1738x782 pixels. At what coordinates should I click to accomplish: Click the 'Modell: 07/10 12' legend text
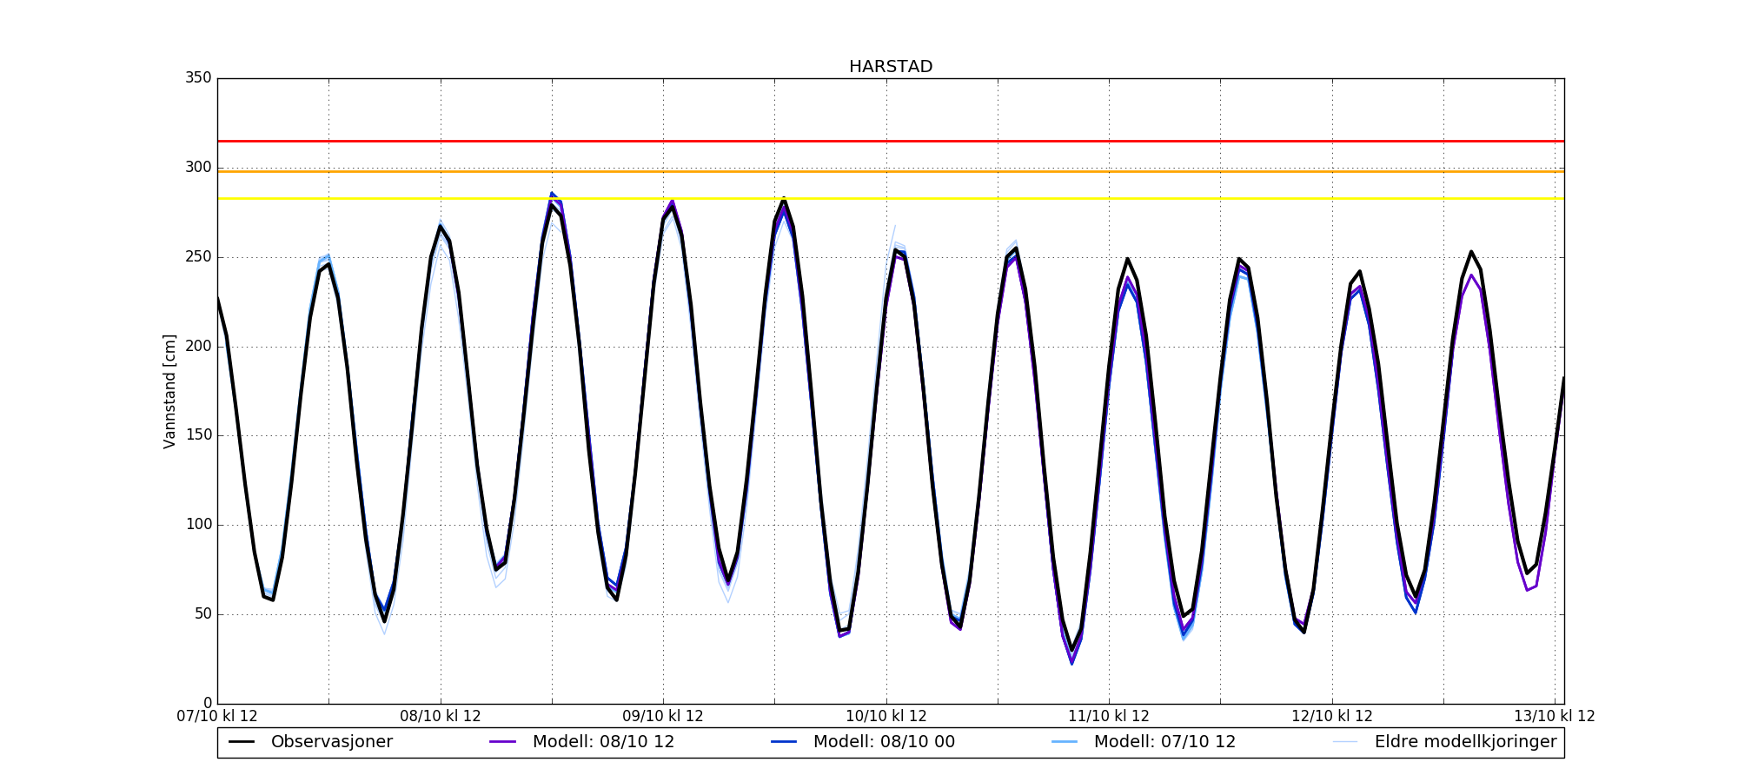coord(1164,742)
